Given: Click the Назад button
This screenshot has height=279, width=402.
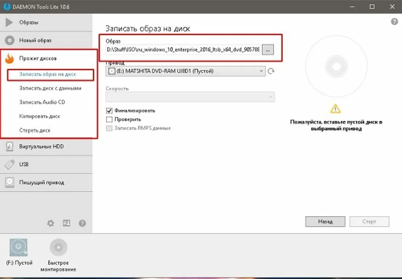Looking at the screenshot, I should pos(325,221).
